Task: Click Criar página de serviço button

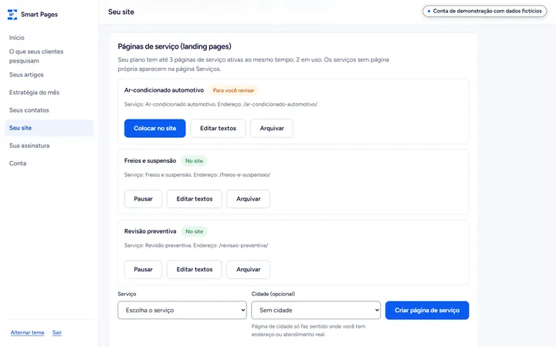Action: point(427,310)
